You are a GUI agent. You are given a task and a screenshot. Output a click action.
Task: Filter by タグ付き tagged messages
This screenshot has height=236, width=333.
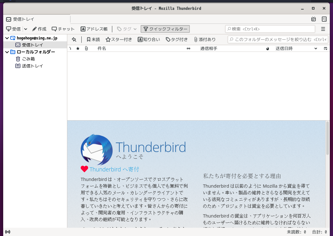177,39
